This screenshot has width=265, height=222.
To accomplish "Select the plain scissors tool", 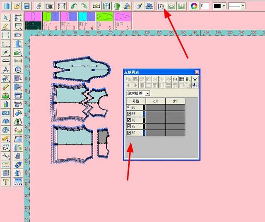I will pyautogui.click(x=5, y=156).
